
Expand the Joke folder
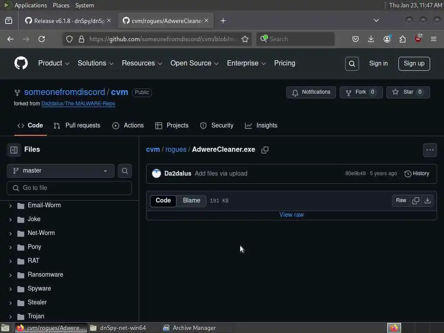(10, 219)
